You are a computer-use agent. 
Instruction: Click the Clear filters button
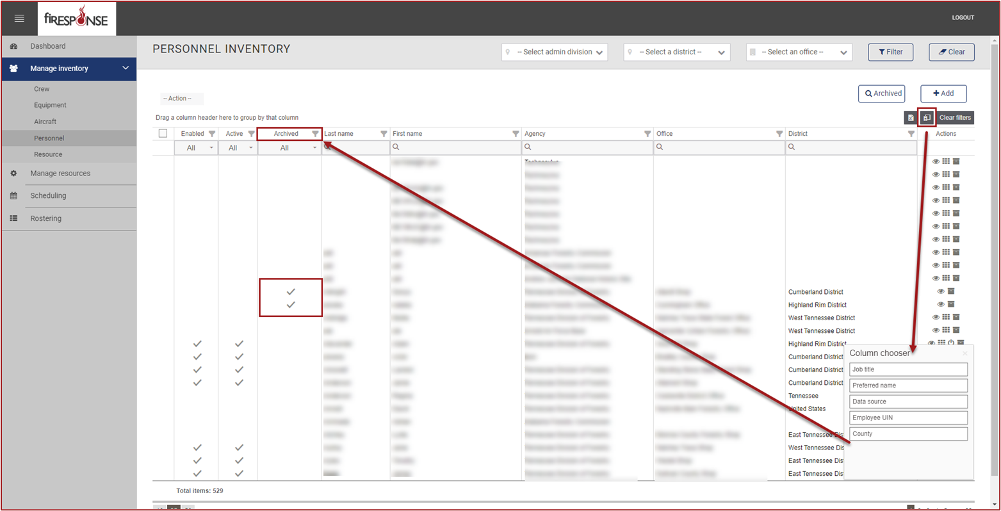click(955, 118)
